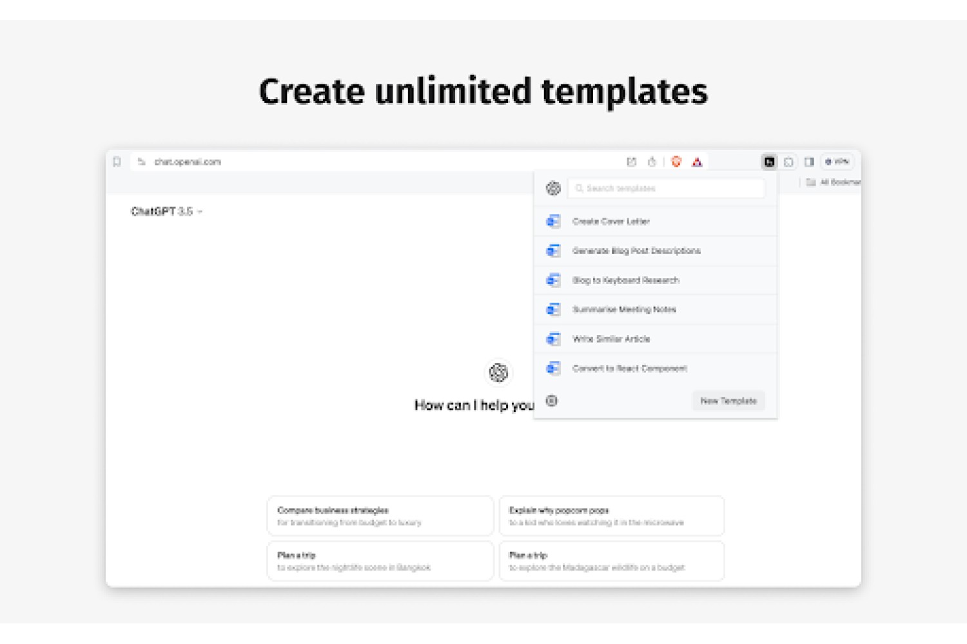This screenshot has width=967, height=644.
Task: Click the active black template extension icon
Action: (x=769, y=162)
